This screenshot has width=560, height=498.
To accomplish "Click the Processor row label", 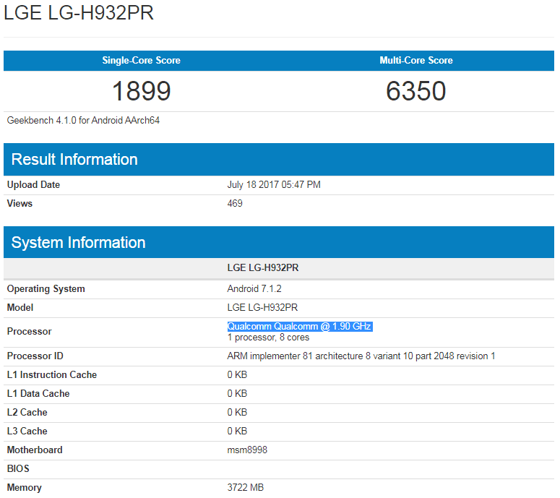I will tap(29, 332).
